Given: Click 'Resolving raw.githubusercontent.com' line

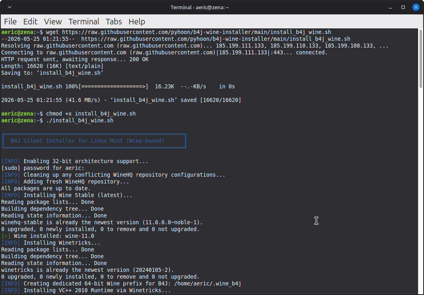Looking at the screenshot, I should [x=195, y=46].
